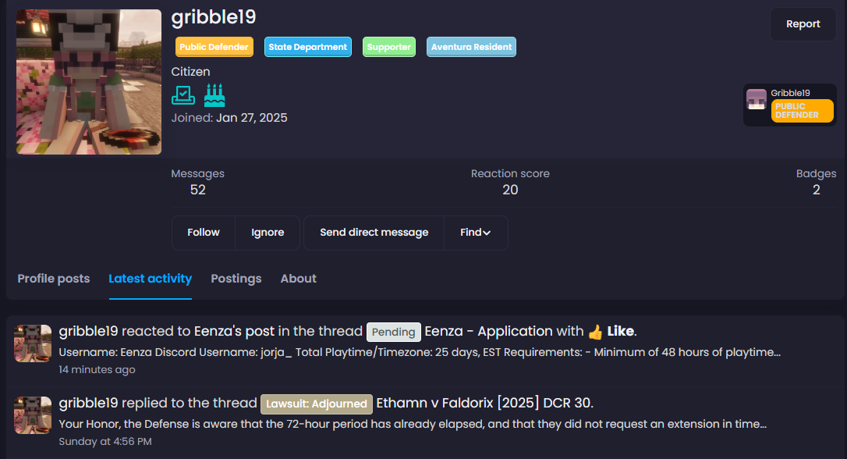Click the blue State Department badge

click(x=308, y=47)
